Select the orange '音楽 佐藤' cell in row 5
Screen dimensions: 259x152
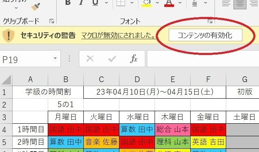point(102,142)
